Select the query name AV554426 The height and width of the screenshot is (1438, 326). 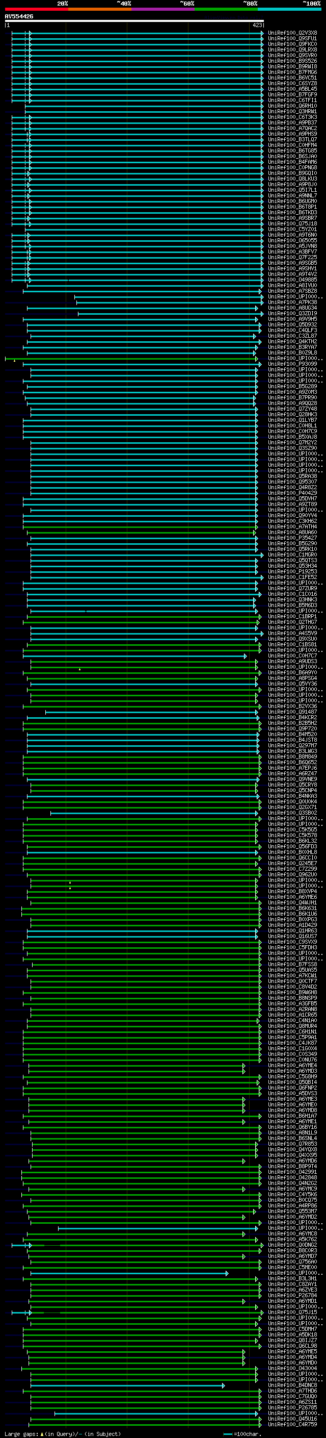point(19,17)
